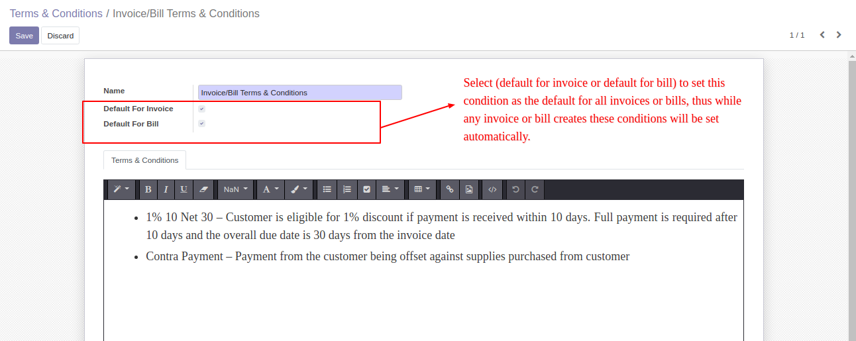Image resolution: width=856 pixels, height=341 pixels.
Task: Toggle the Default For Bill checkbox
Action: [x=201, y=124]
